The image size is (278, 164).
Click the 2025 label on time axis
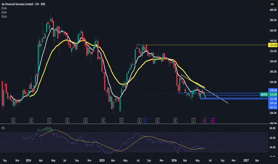[x=102, y=160]
